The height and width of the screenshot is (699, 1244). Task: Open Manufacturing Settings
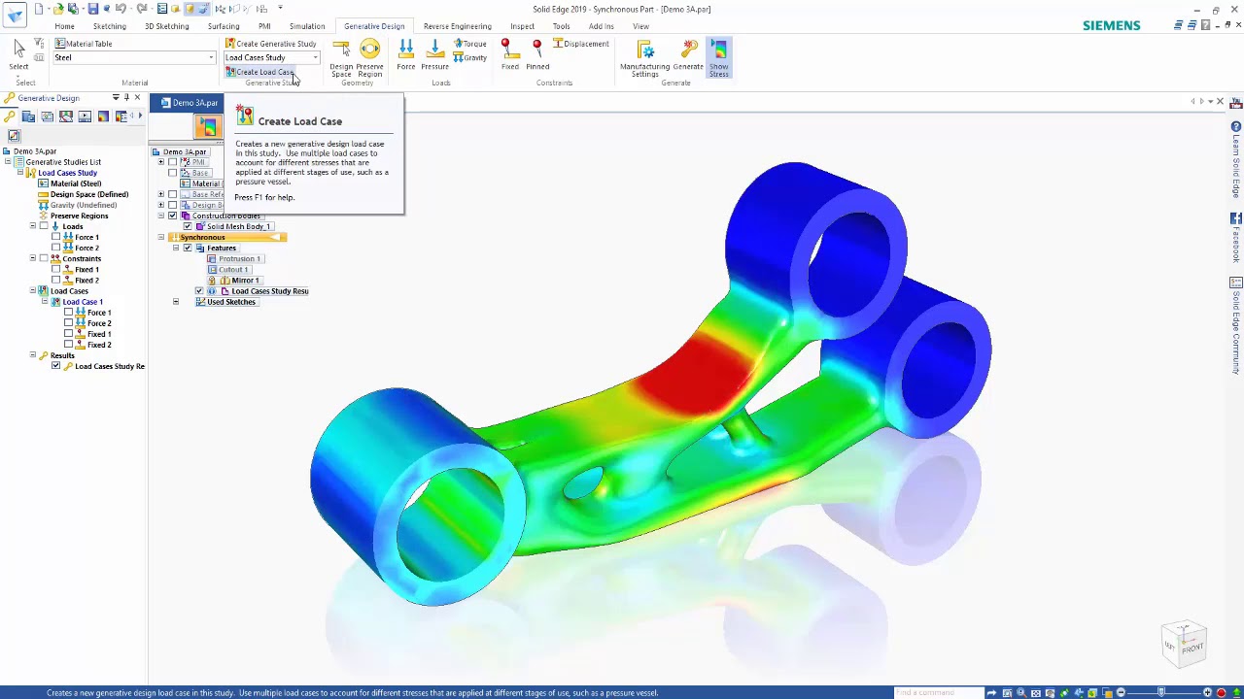(x=645, y=58)
